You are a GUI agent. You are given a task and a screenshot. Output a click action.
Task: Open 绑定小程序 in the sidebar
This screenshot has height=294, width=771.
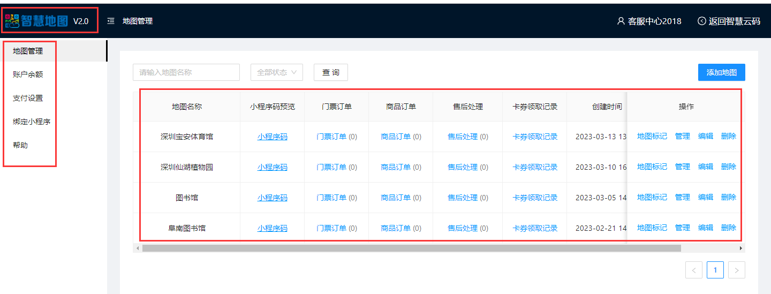click(32, 122)
